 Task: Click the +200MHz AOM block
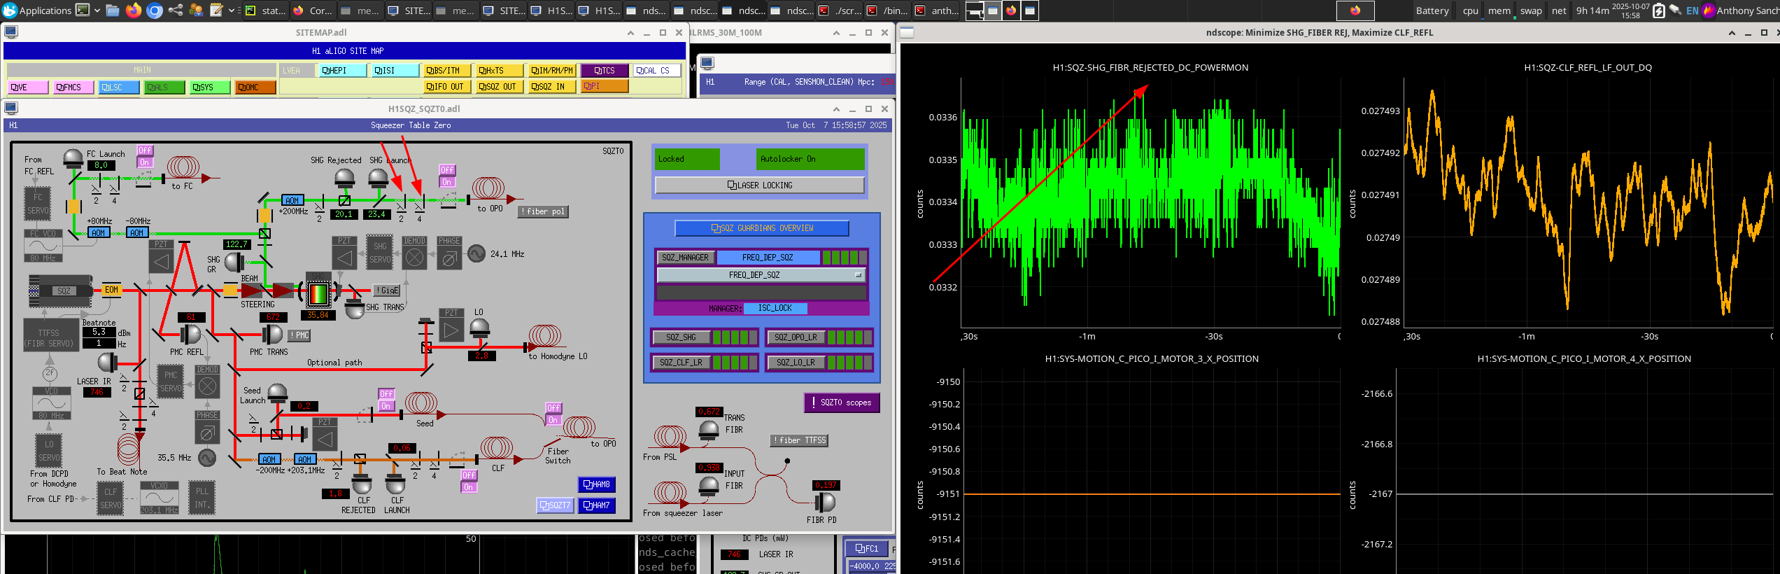(292, 200)
